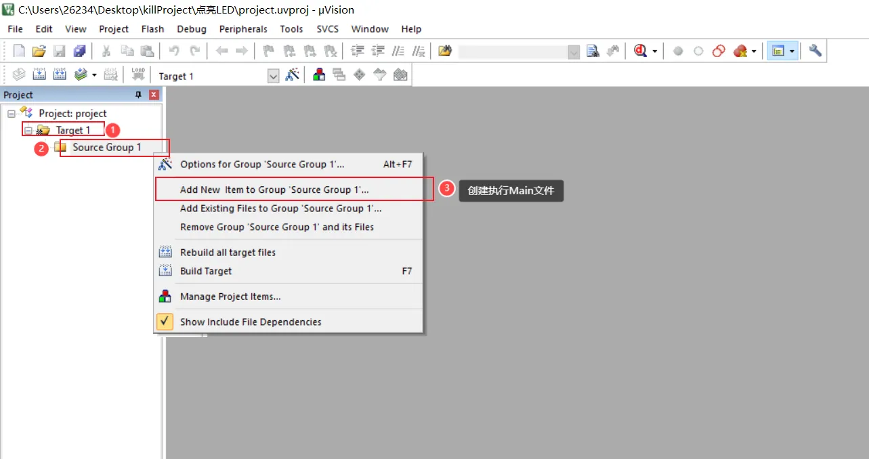The image size is (869, 459).
Task: Open the Flash menu
Action: coord(153,29)
